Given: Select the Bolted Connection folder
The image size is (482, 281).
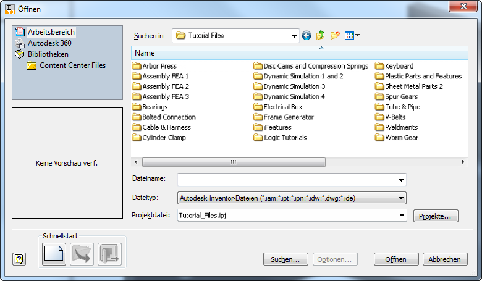Looking at the screenshot, I should click(x=164, y=117).
